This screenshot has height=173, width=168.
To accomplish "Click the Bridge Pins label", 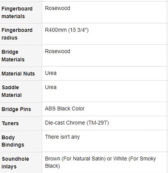I will (16, 109).
